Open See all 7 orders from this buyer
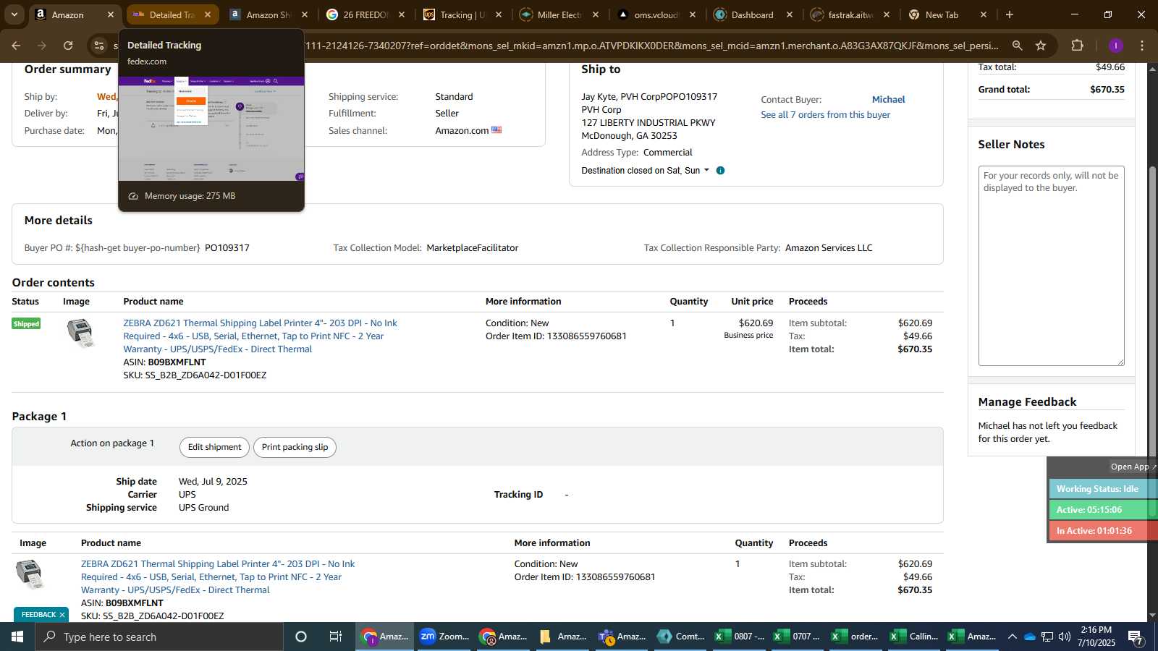 (825, 115)
